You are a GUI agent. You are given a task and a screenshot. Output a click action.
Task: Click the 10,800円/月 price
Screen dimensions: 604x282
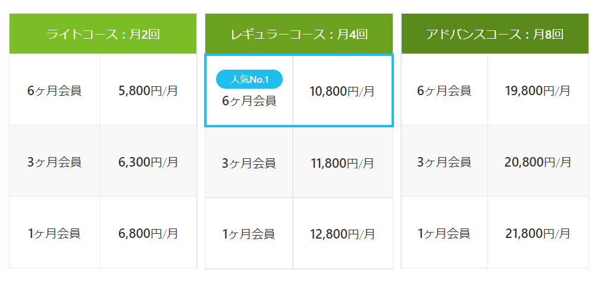[x=342, y=90]
